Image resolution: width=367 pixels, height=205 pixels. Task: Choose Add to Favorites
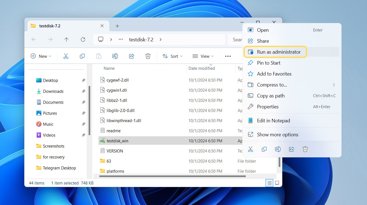tap(292, 74)
